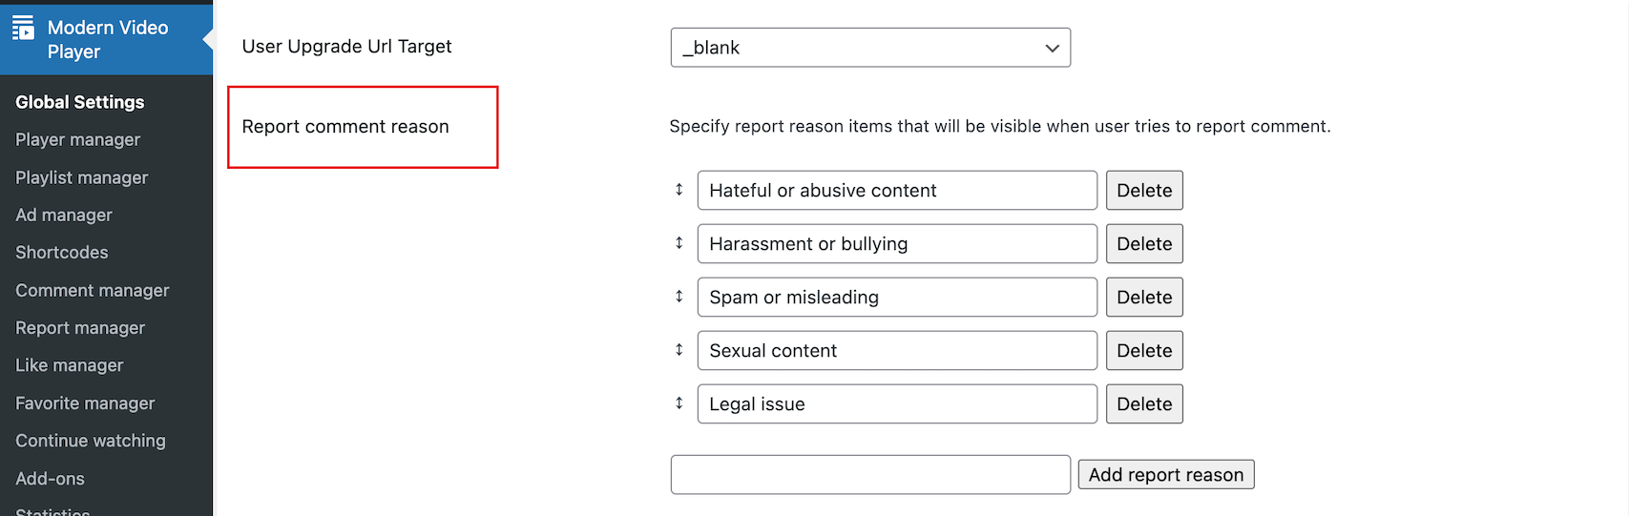Select Comment manager from the sidebar
This screenshot has width=1629, height=516.
(x=93, y=290)
